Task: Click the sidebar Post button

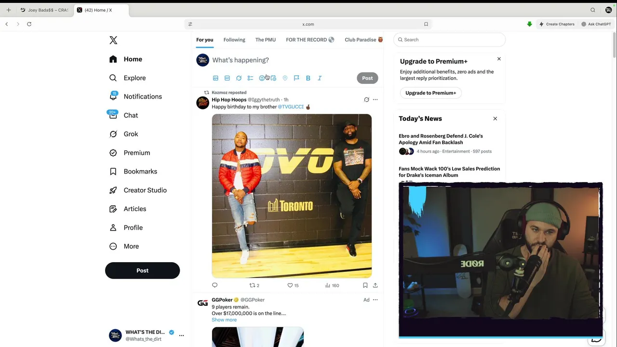Action: click(142, 270)
